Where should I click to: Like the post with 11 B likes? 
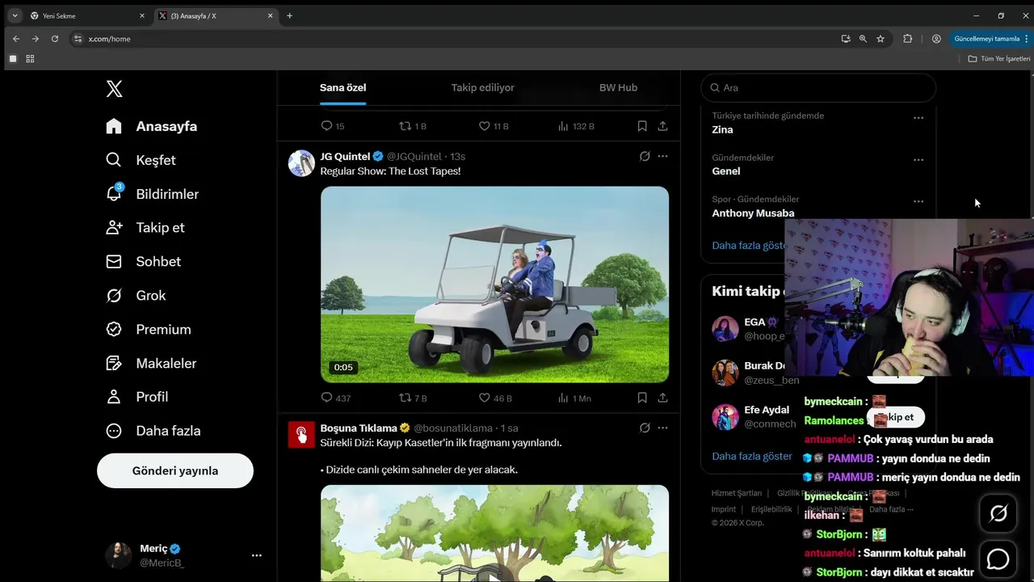point(485,126)
